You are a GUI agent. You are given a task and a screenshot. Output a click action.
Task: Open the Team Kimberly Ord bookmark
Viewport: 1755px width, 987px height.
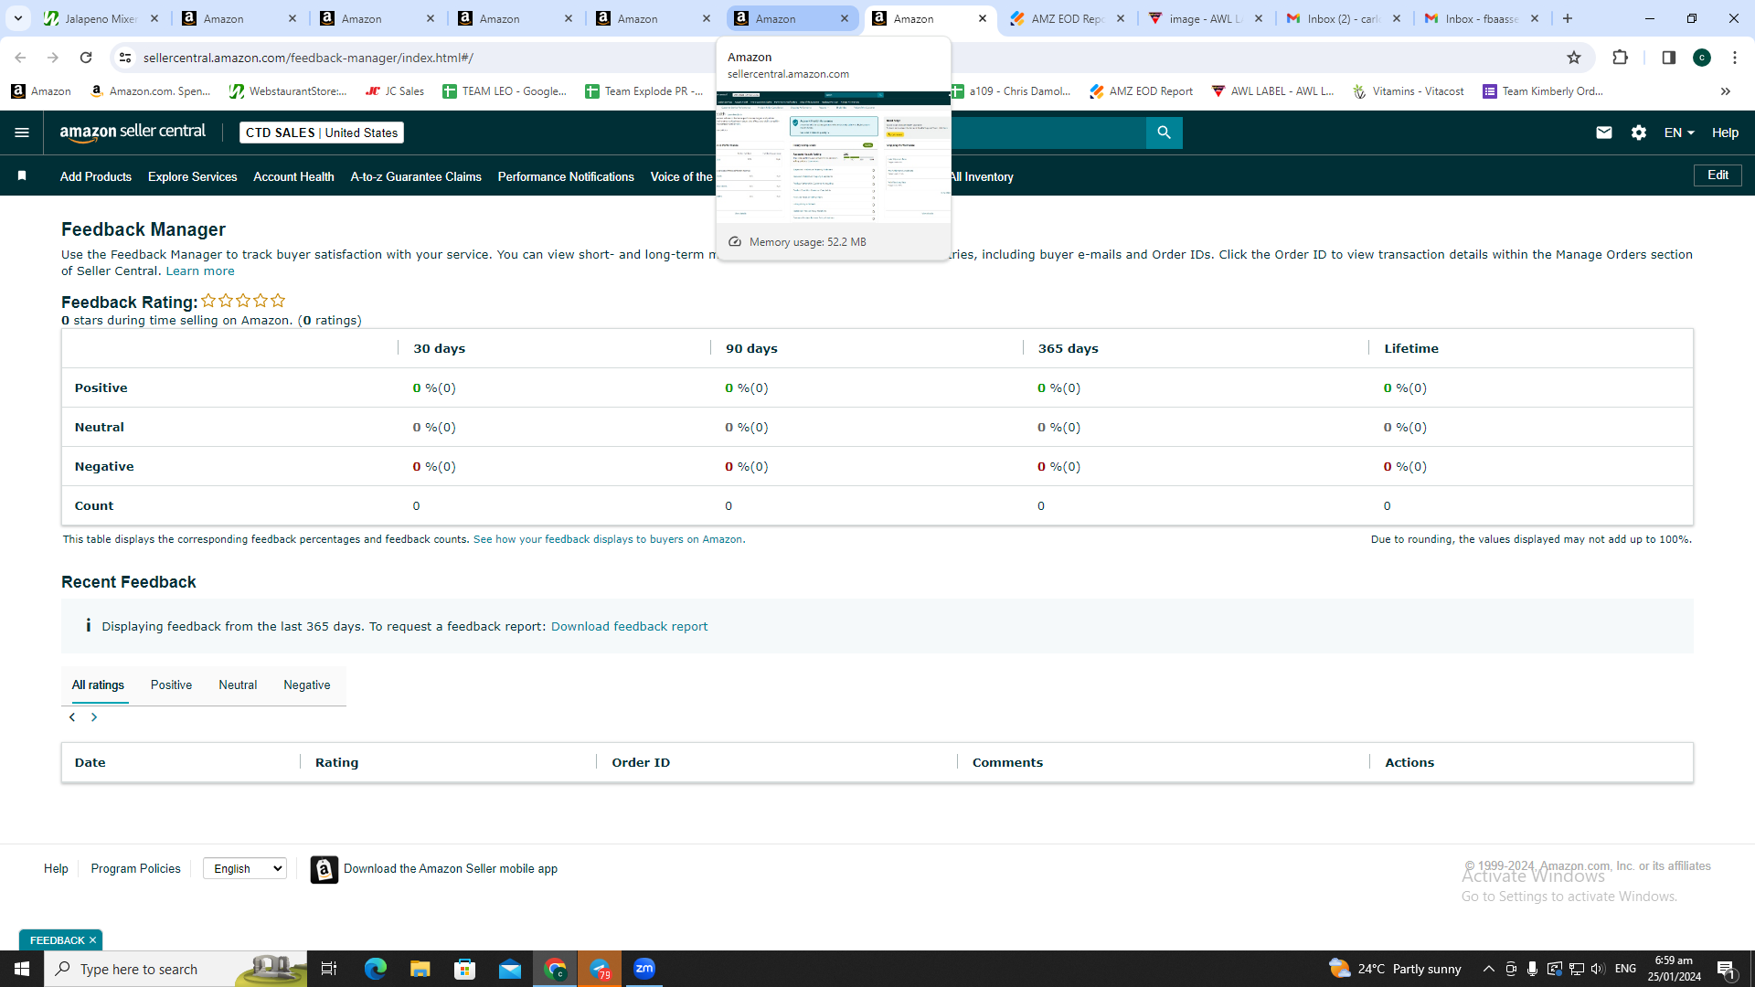1543,91
